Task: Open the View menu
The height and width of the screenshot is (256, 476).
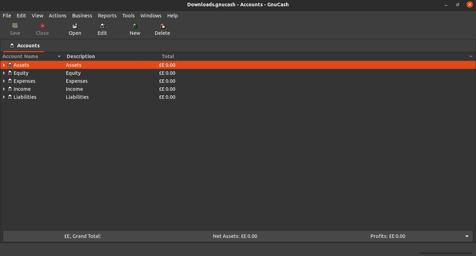Action: (x=38, y=16)
